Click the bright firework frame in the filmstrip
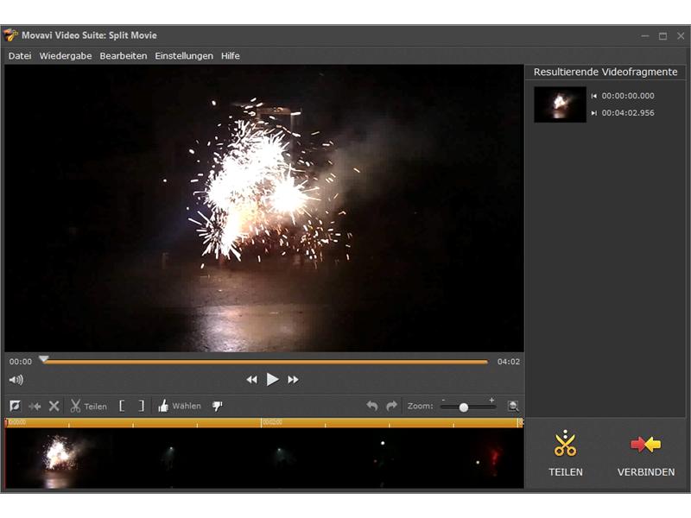Screen dimensions: 691x518 click(58, 458)
